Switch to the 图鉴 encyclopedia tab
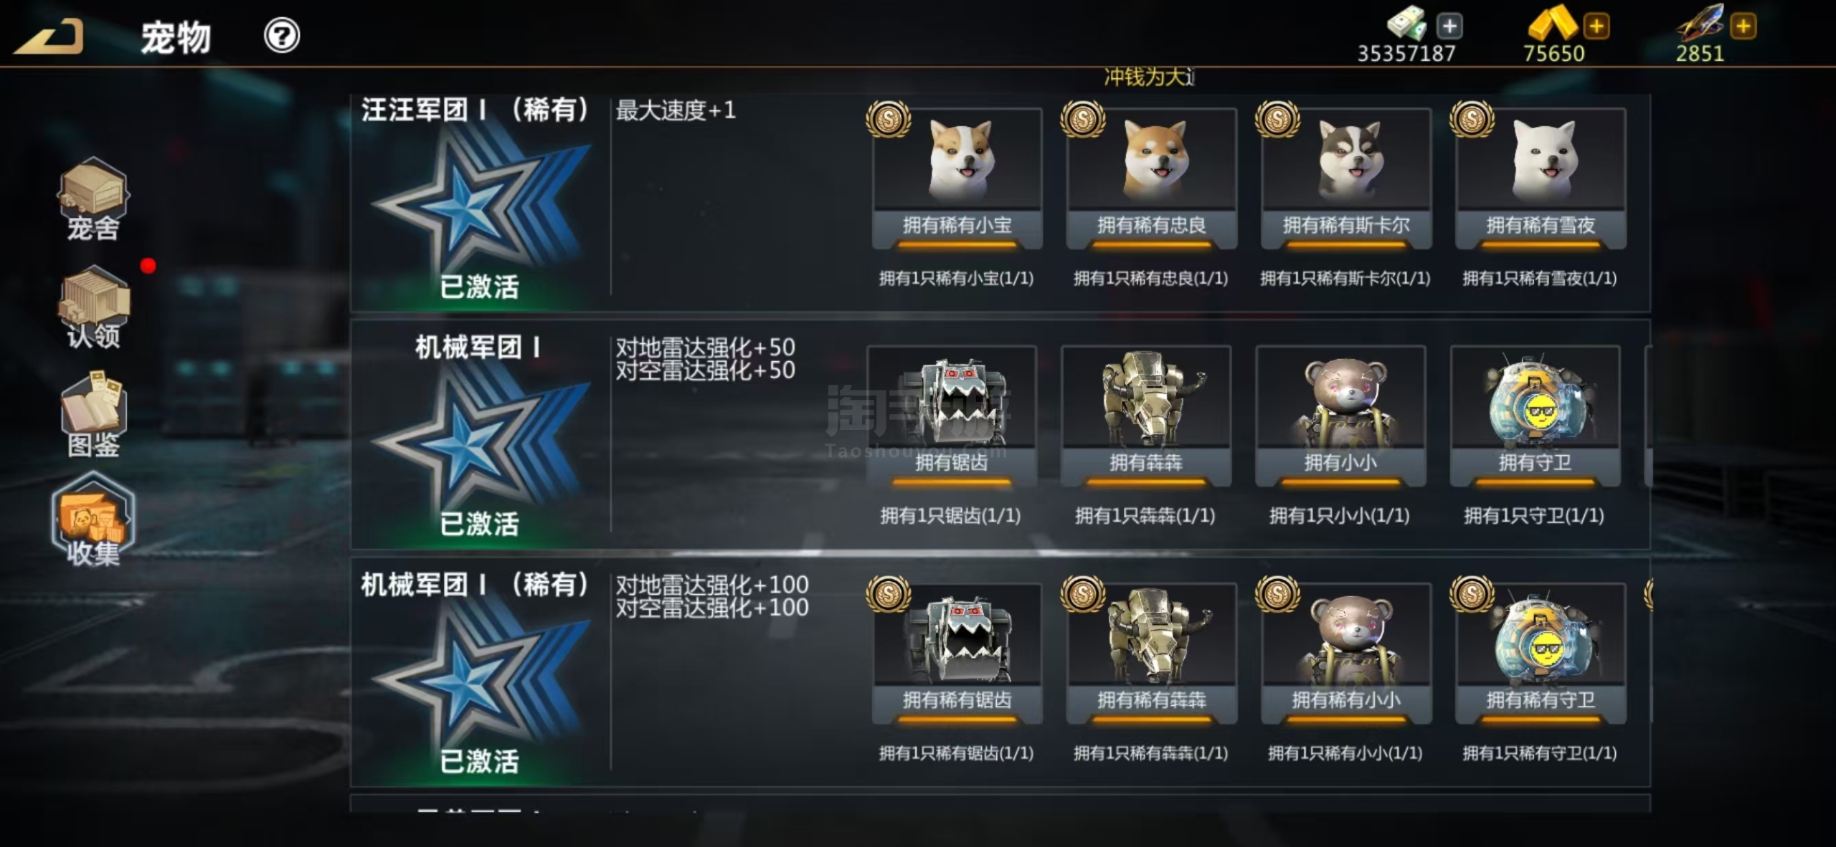 94,415
